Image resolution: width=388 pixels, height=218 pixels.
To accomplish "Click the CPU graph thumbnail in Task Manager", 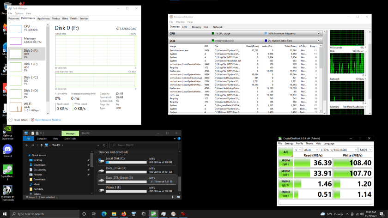I will pyautogui.click(x=16, y=29).
